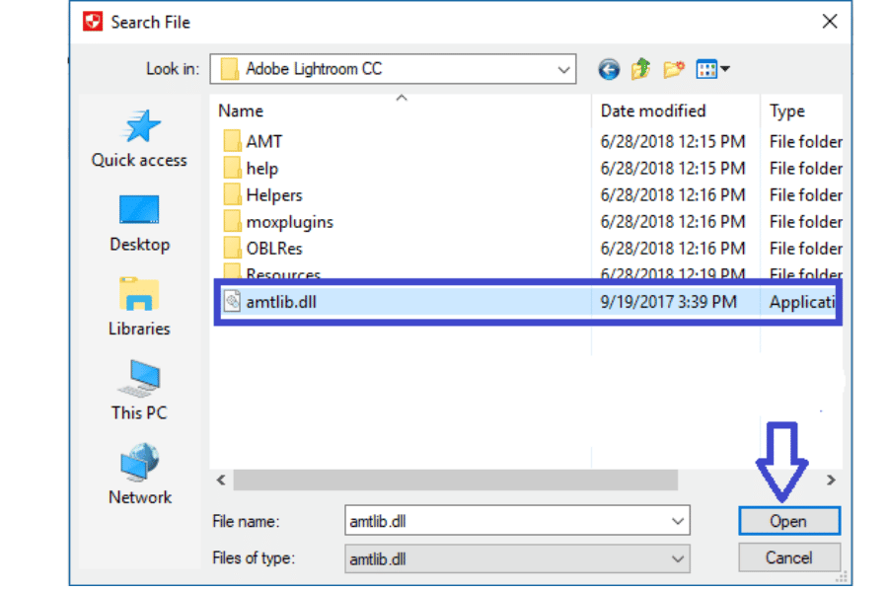Select the Helpers folder

coord(273,195)
